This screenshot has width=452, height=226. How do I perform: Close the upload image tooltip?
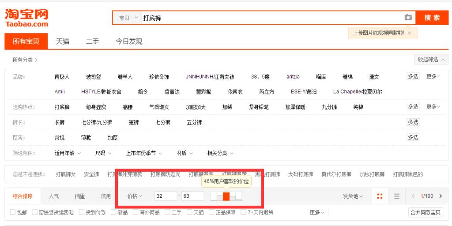[x=409, y=33]
